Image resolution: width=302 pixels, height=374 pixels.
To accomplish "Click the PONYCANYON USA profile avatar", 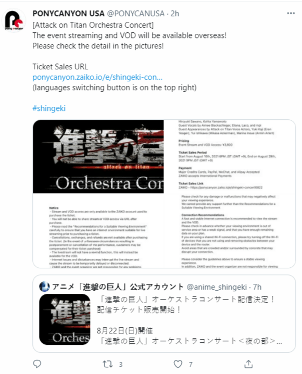I will (x=14, y=20).
